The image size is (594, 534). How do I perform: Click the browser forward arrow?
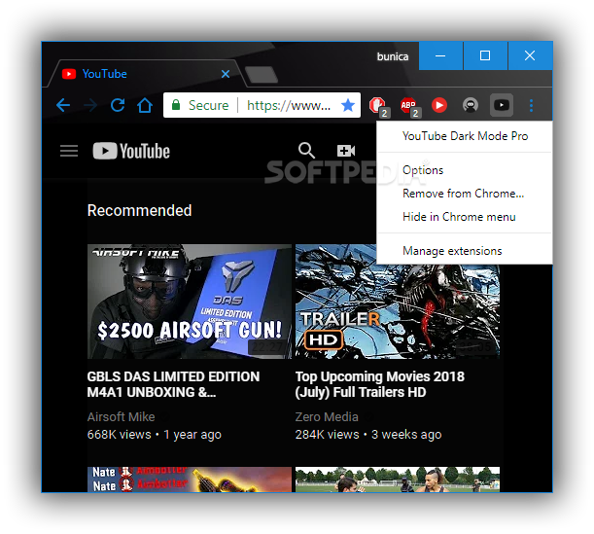(x=90, y=105)
